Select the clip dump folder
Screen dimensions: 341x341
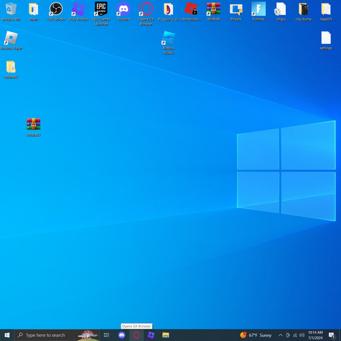pyautogui.click(x=303, y=12)
